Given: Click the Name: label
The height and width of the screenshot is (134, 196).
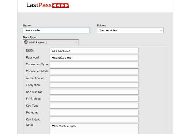Looking at the screenshot, I should click(x=27, y=25).
